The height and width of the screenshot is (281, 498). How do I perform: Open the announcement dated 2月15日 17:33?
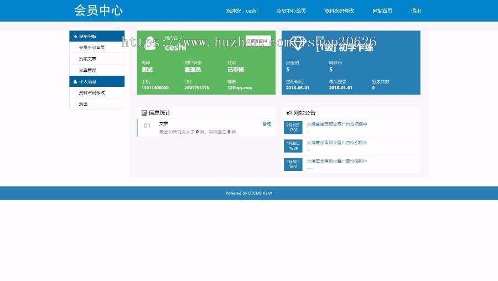[336, 124]
